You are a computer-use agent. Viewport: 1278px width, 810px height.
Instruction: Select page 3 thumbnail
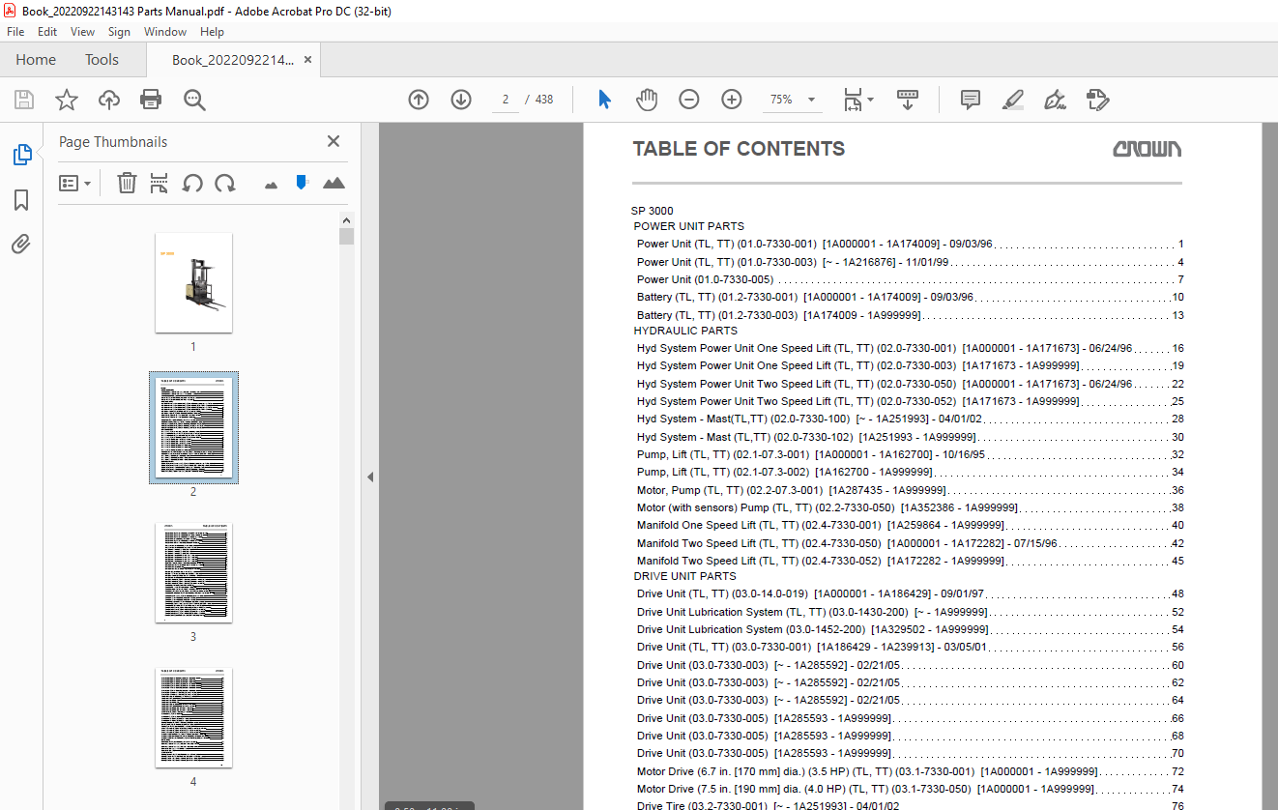[193, 573]
